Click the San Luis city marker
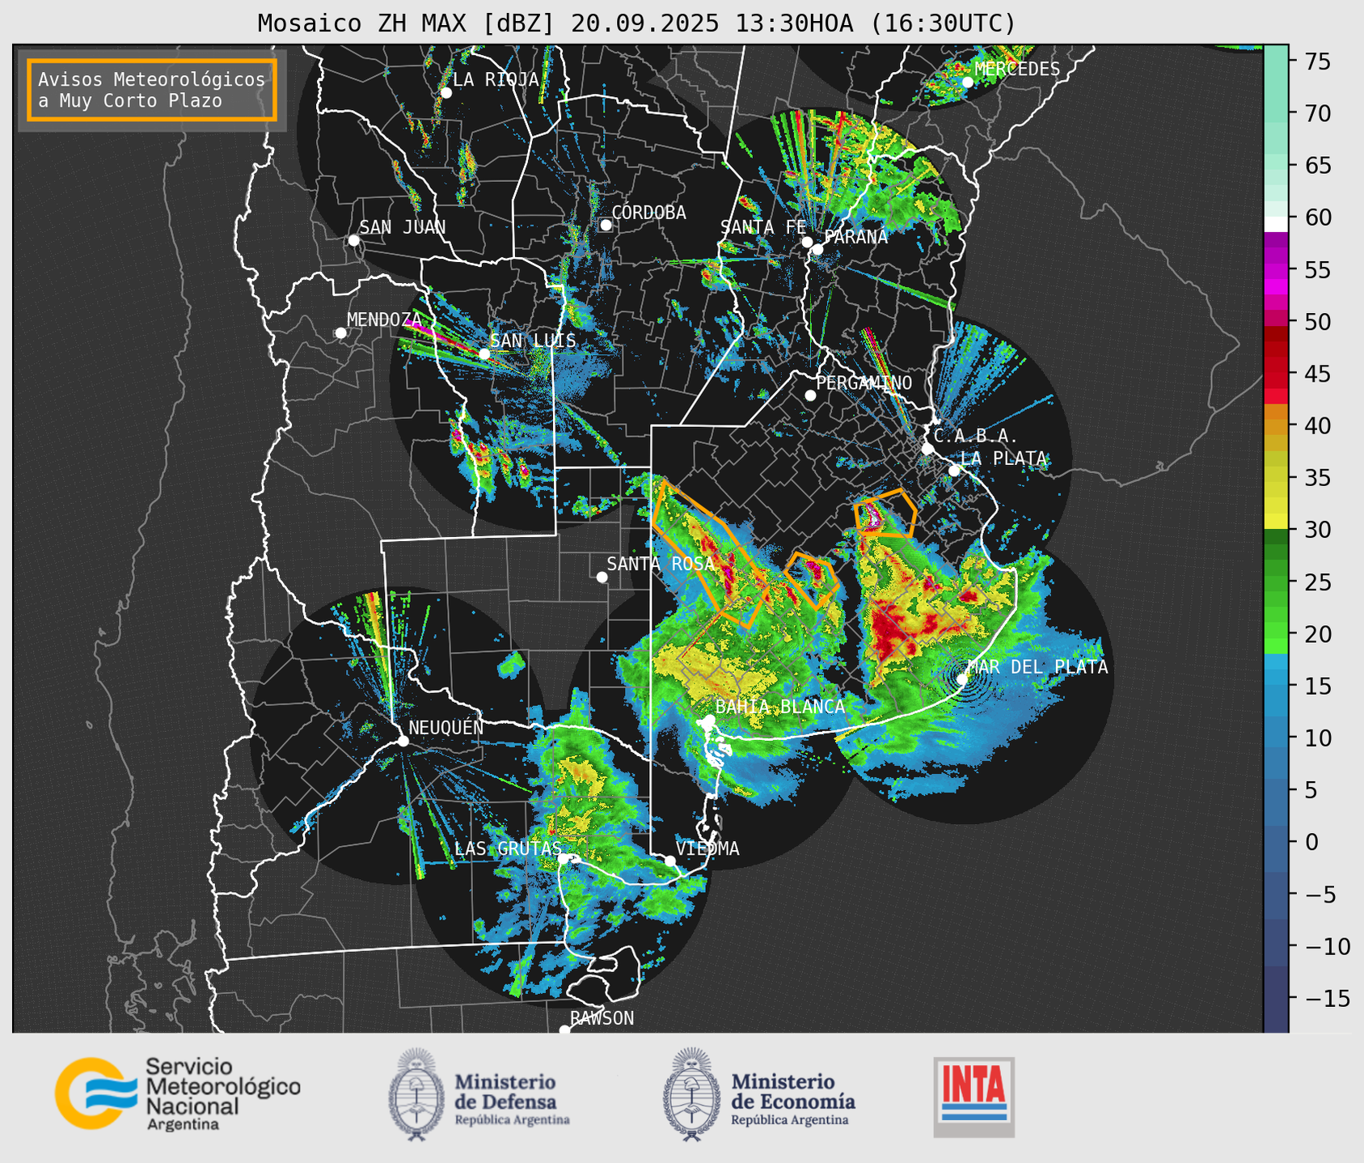1364x1163 pixels. (484, 354)
